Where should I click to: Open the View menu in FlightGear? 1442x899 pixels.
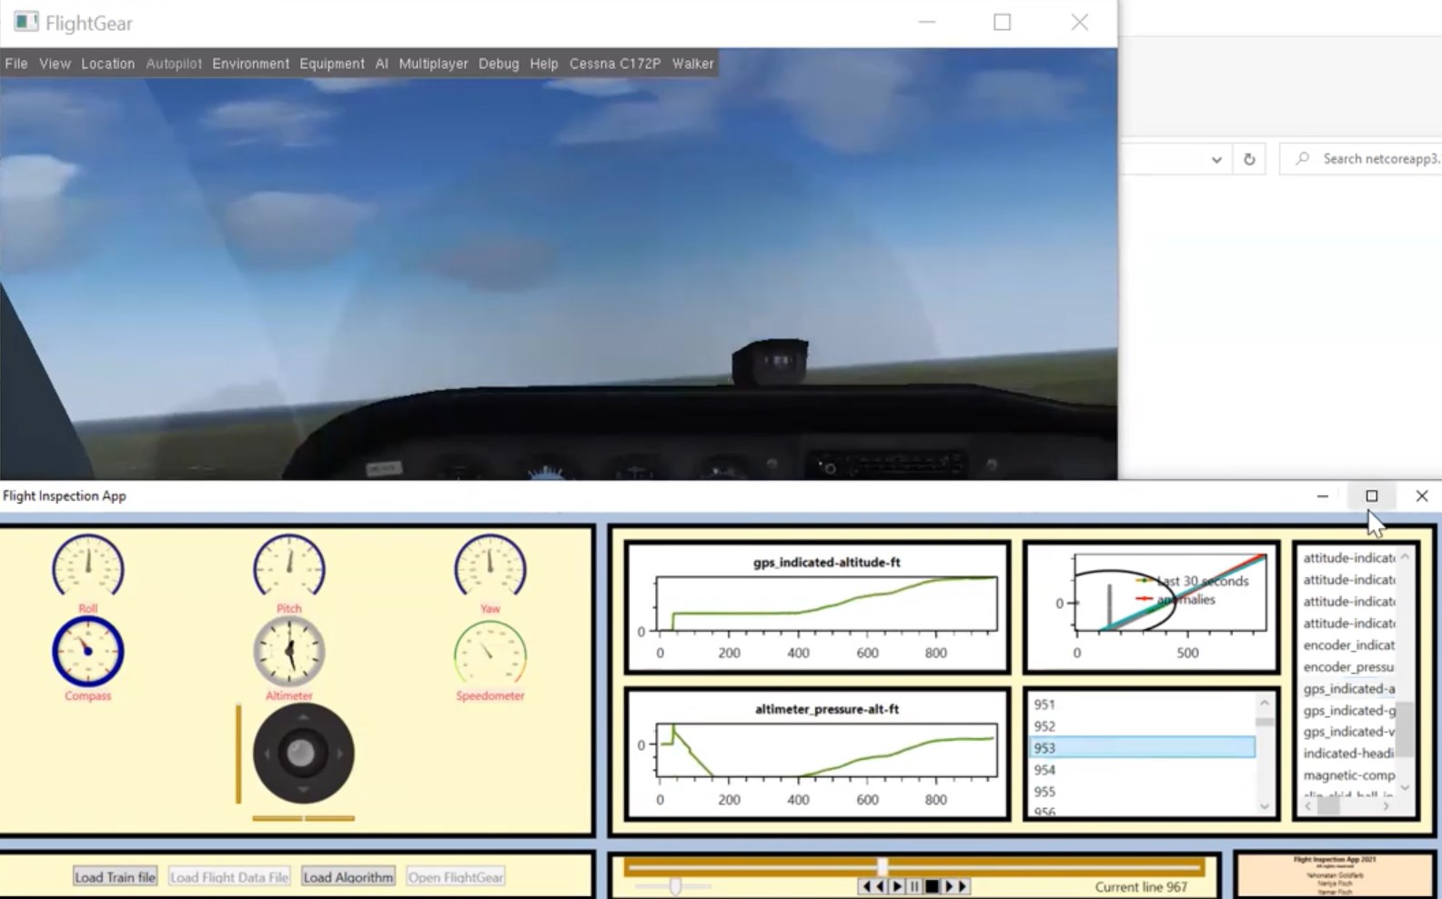[x=55, y=64]
